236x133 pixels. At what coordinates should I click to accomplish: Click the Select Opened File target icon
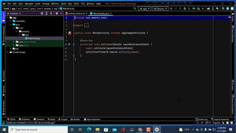42,13
